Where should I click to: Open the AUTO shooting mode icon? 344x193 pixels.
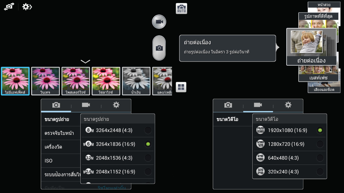(x=181, y=8)
